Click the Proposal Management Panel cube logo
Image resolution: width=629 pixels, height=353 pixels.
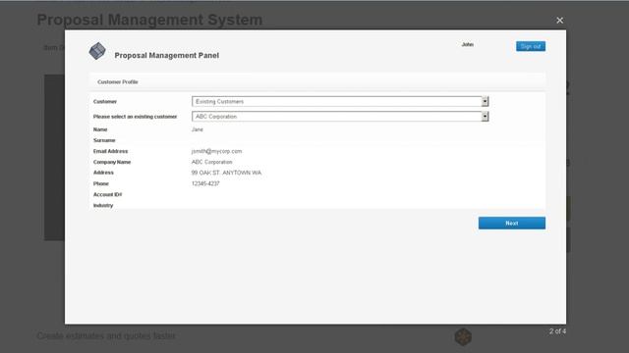97,51
